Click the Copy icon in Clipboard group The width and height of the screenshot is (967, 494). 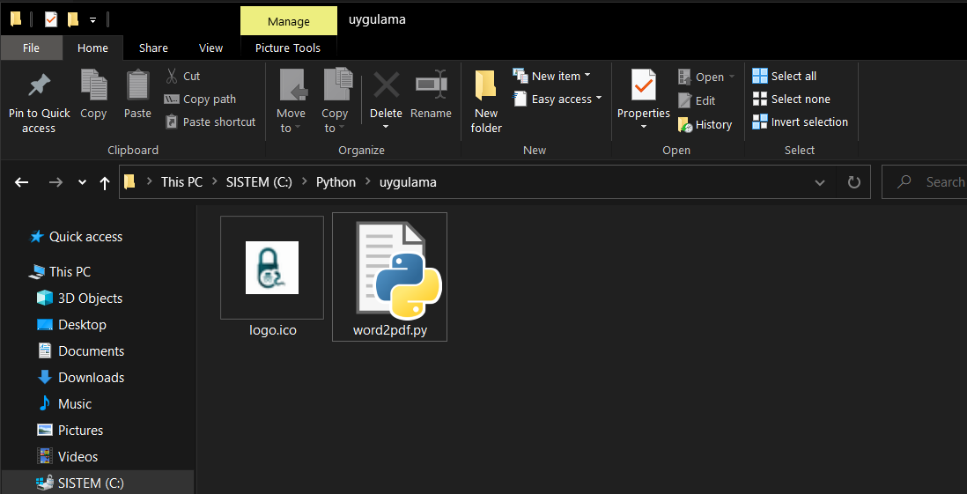93,87
